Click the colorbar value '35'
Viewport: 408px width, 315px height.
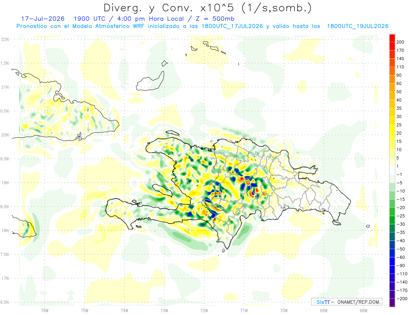click(399, 108)
